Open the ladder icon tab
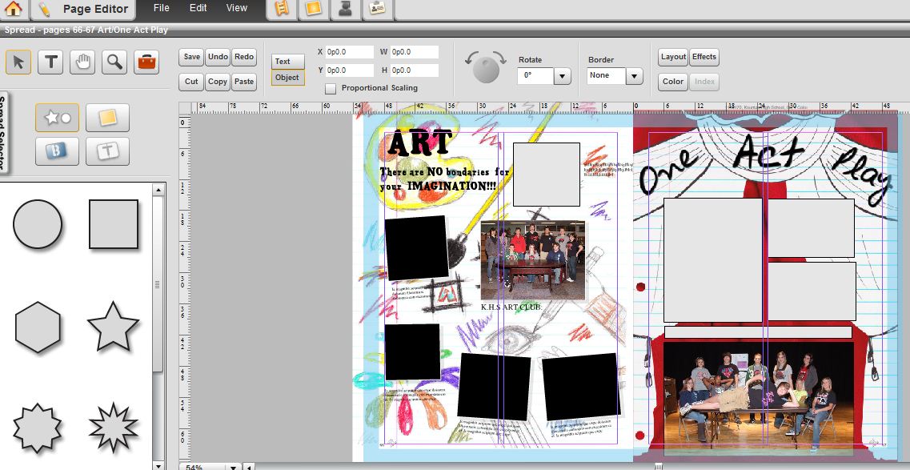910x470 pixels. 282,8
